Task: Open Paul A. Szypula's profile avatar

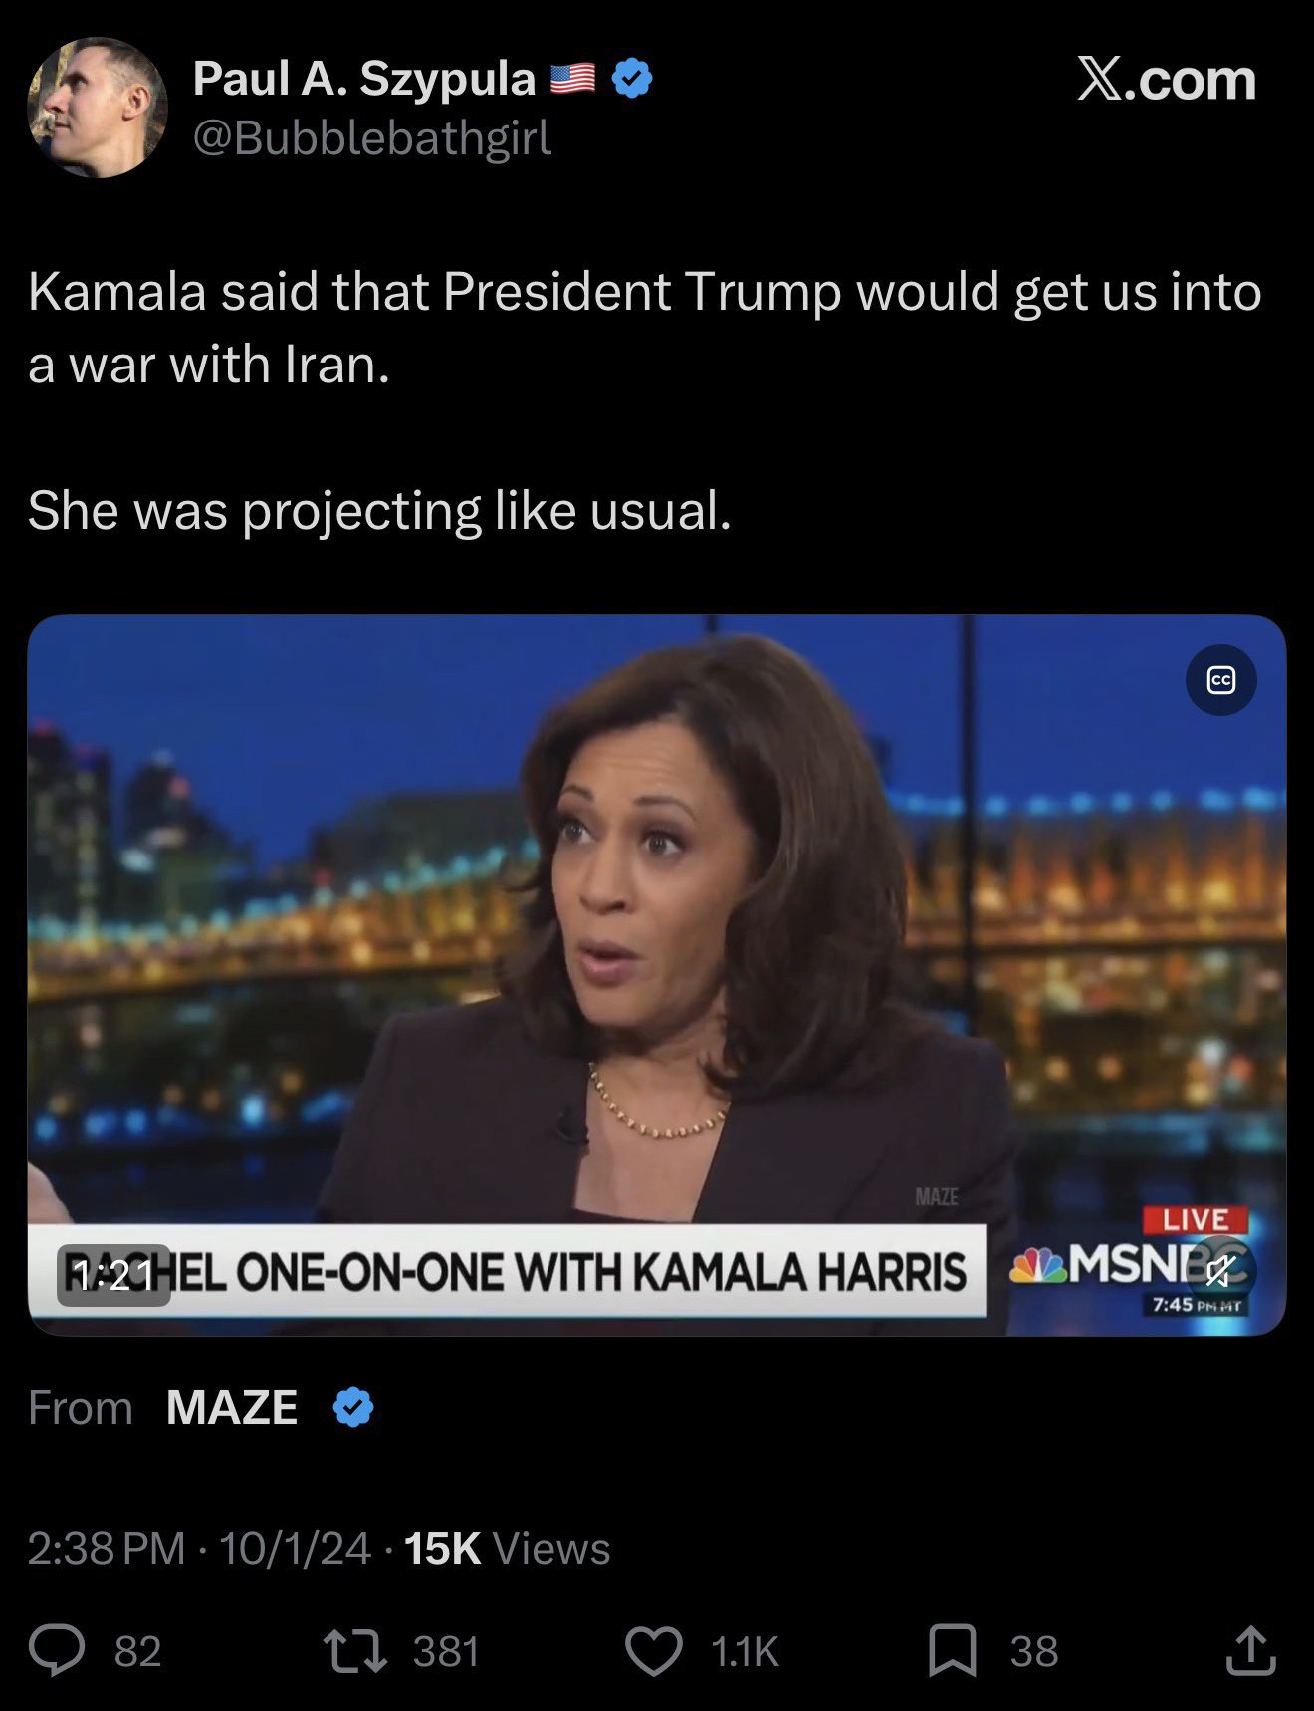Action: pos(97,108)
